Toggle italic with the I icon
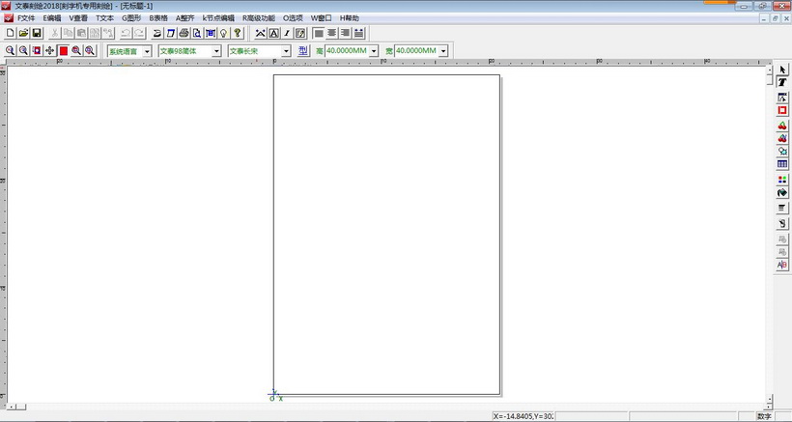792x422 pixels. coord(287,33)
